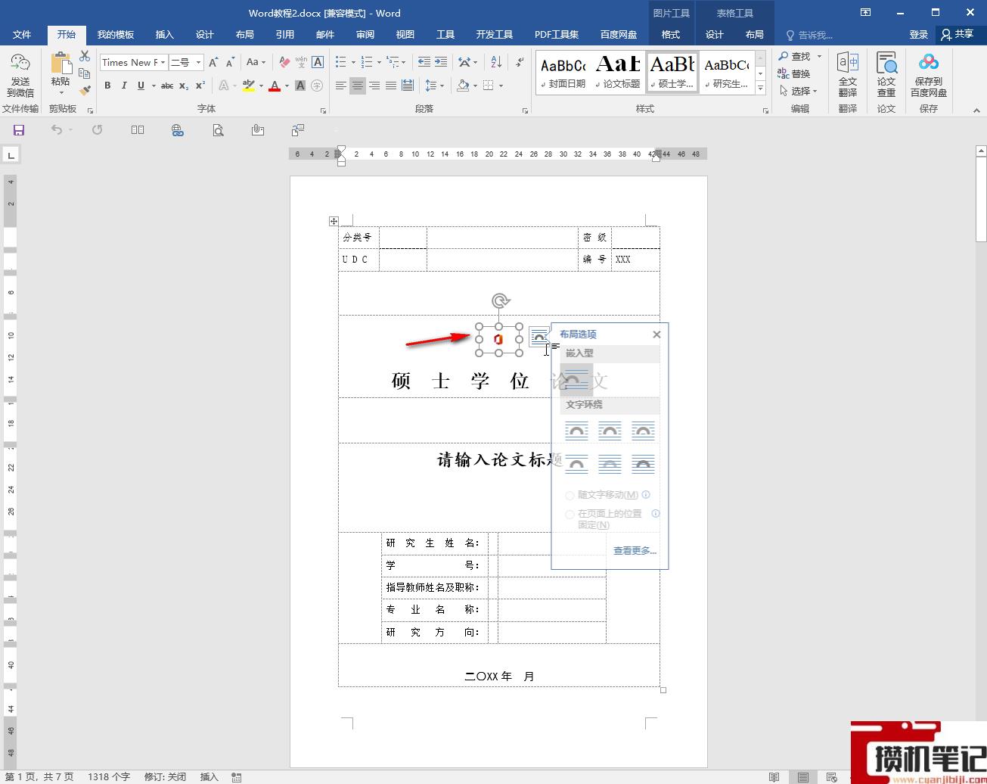Viewport: 987px width, 784px height.
Task: Toggle italic formatting
Action: click(124, 86)
